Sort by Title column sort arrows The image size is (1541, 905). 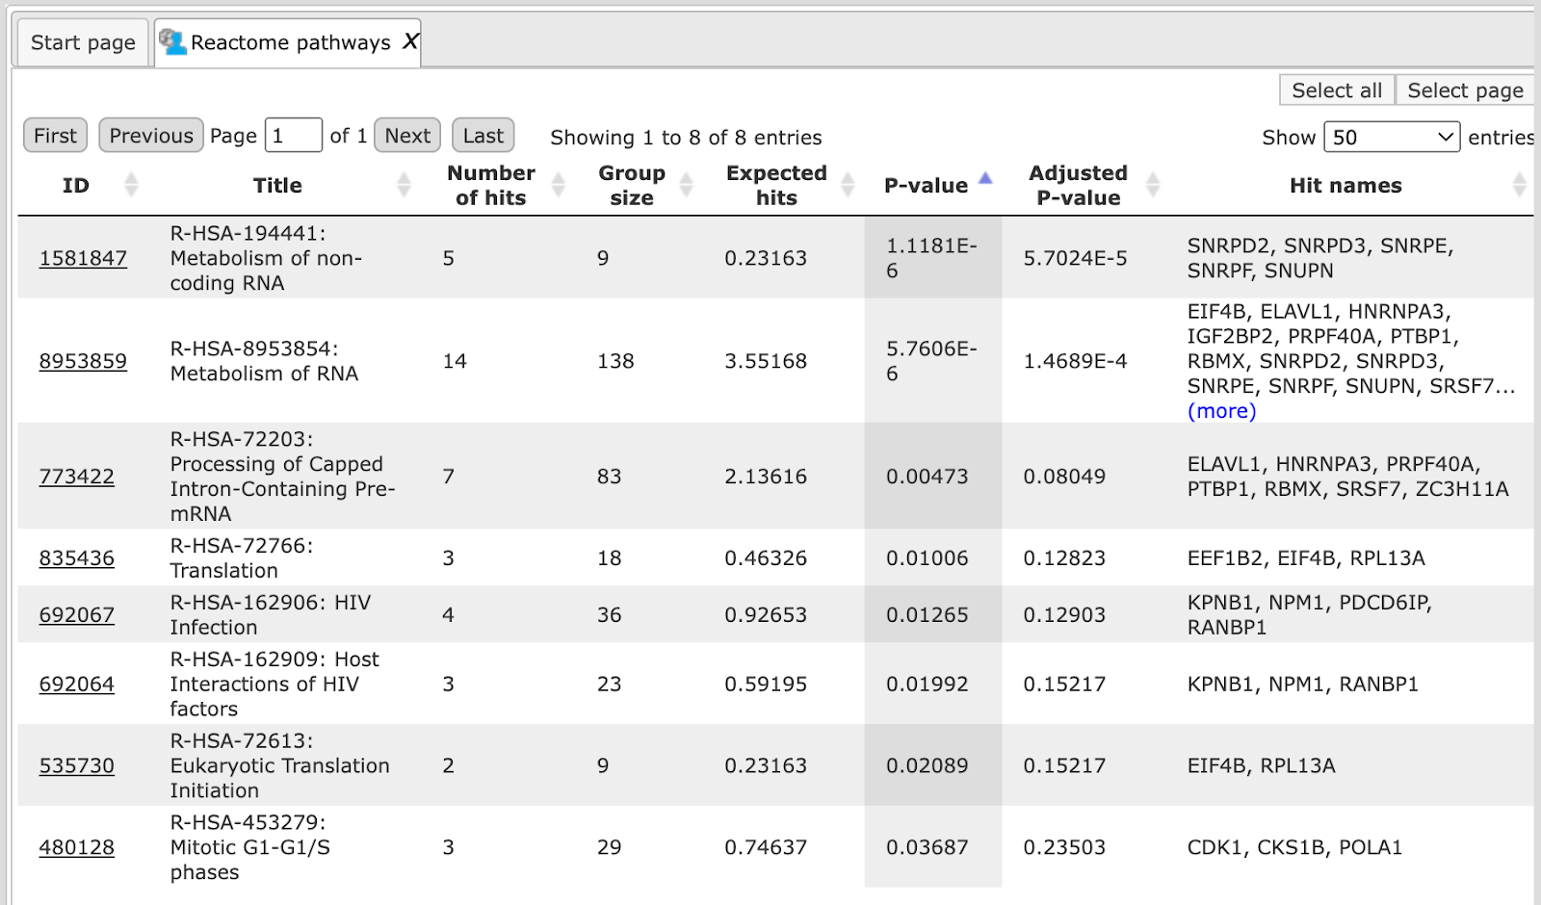click(x=404, y=184)
